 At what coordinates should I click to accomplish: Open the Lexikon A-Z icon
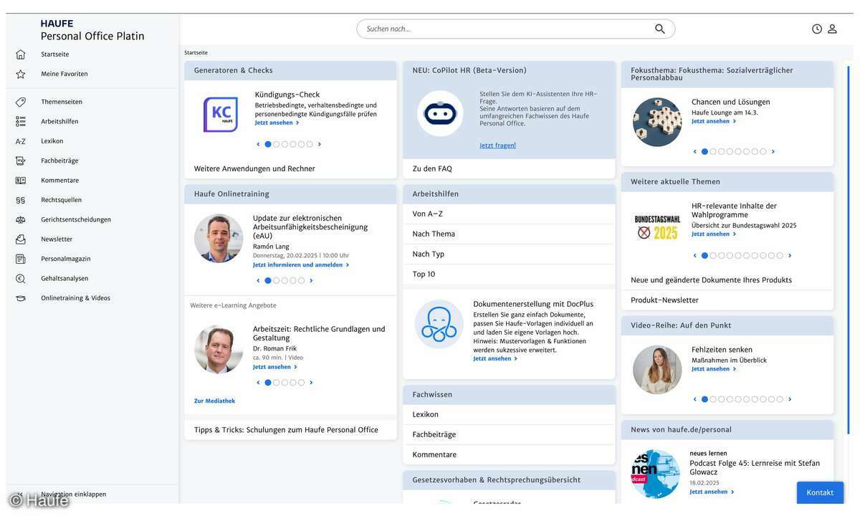coord(21,141)
